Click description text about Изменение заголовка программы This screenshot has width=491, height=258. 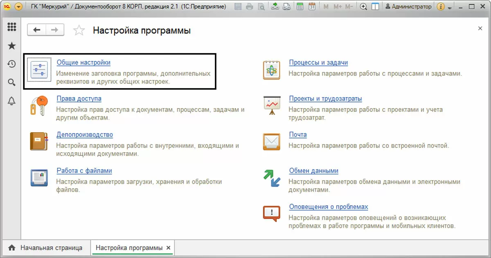[x=133, y=78]
